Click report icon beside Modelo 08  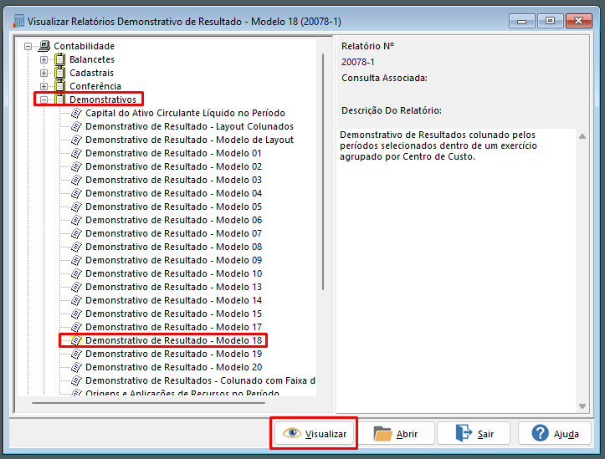(x=76, y=247)
